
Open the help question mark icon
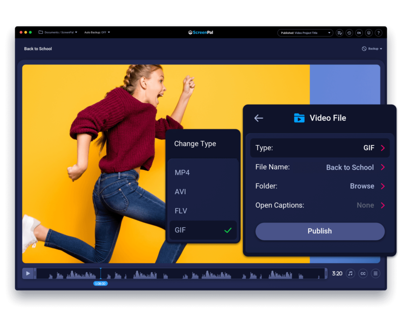pyautogui.click(x=379, y=33)
